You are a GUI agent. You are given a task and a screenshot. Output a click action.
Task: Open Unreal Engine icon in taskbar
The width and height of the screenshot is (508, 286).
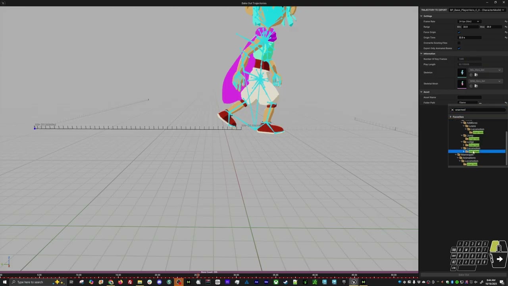tap(354, 282)
